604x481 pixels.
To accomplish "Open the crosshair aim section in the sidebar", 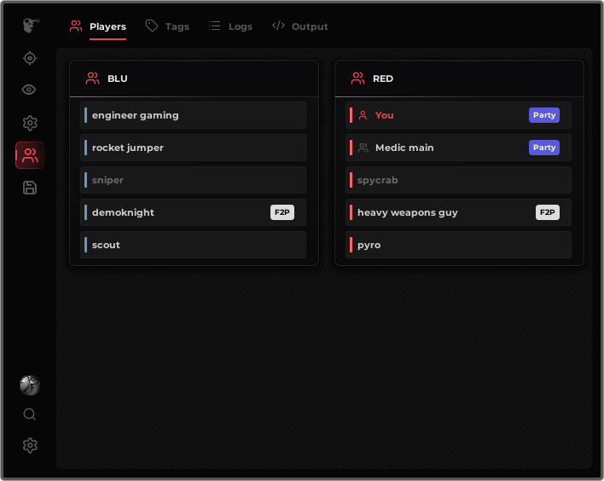I will 30,58.
